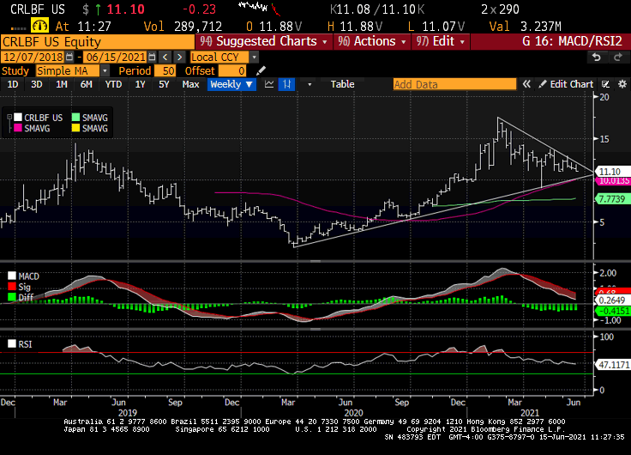
Task: Open the Suggested Charts dropdown
Action: tap(263, 41)
